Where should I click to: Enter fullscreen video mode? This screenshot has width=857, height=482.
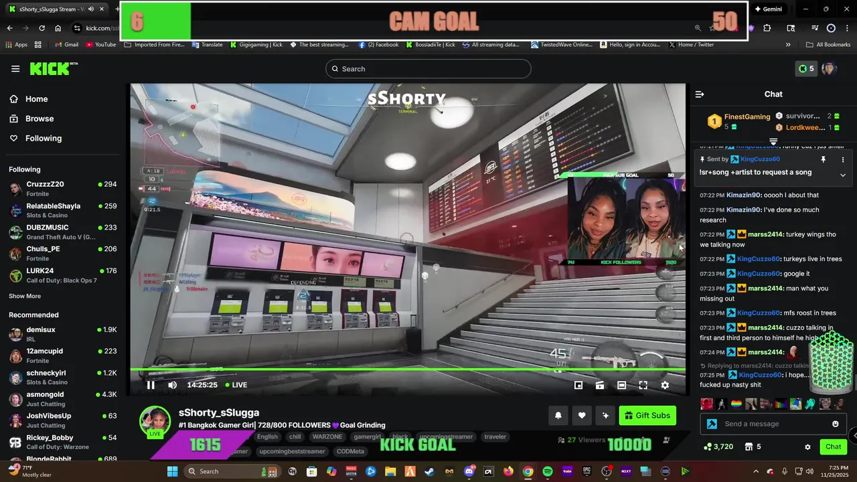[x=643, y=385]
